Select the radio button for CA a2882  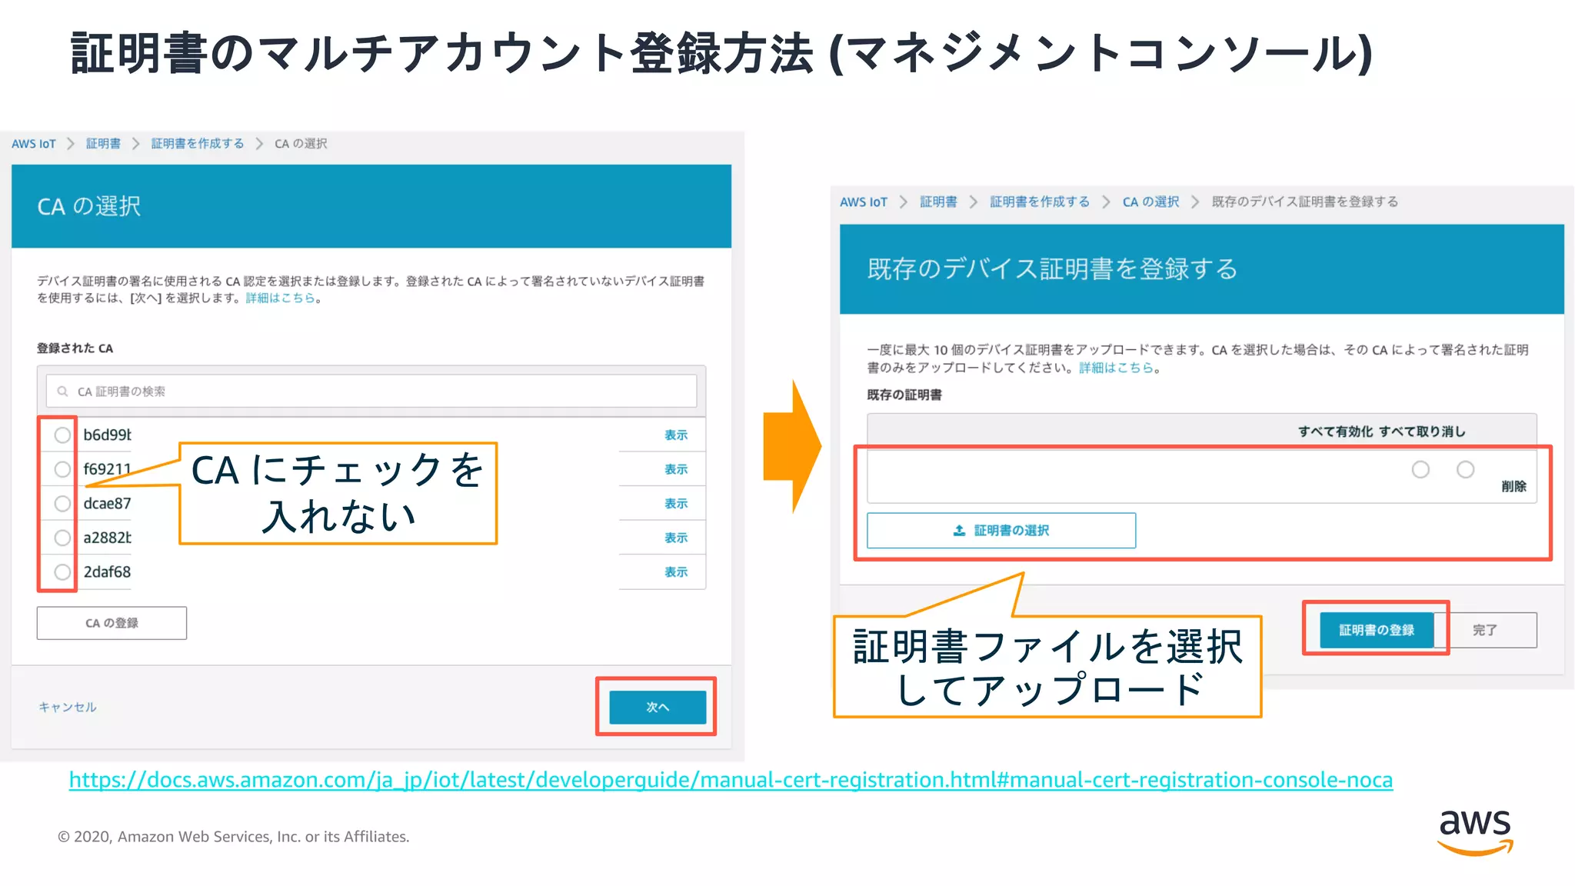point(62,538)
